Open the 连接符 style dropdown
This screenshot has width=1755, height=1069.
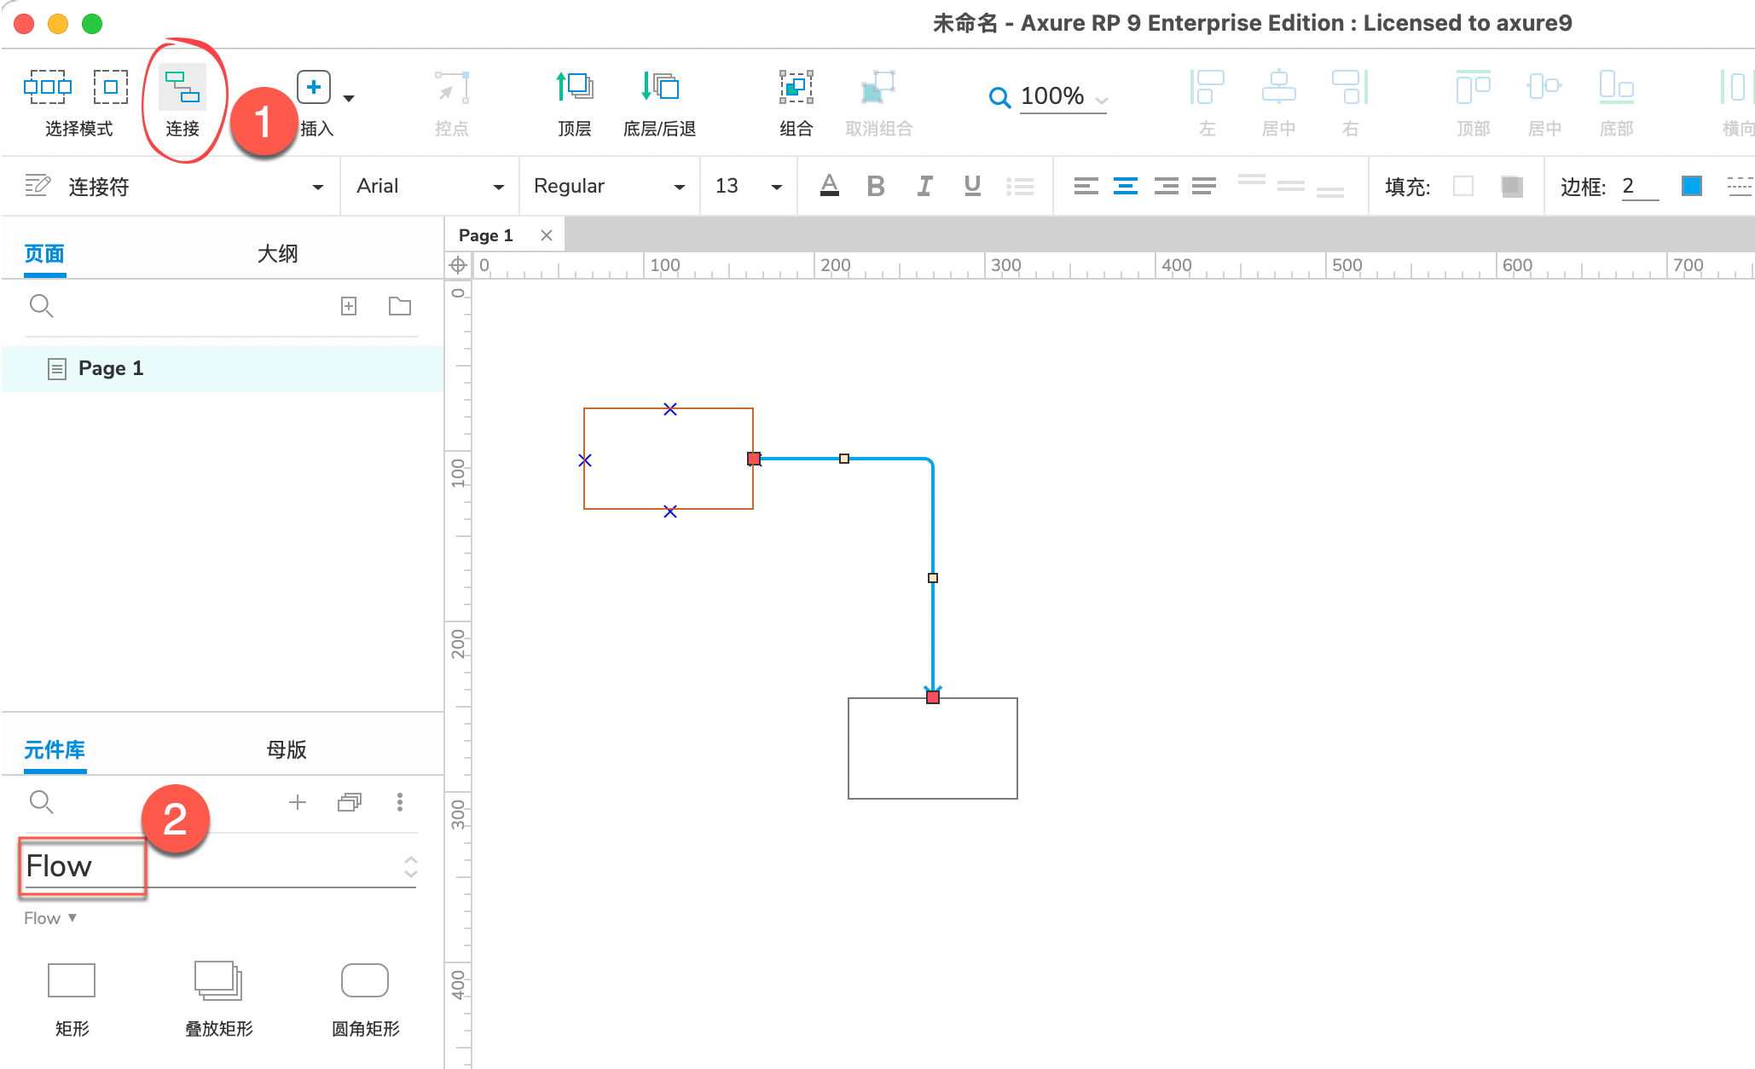(x=318, y=187)
